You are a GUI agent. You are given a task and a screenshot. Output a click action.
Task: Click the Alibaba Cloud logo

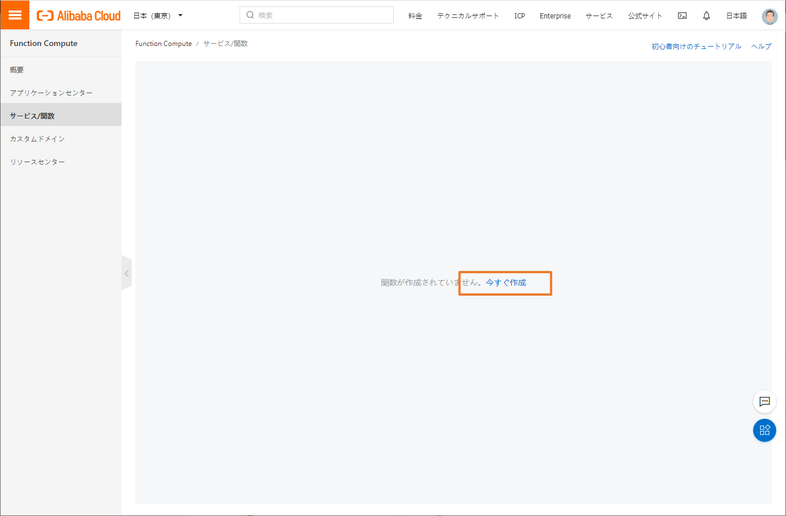[78, 15]
